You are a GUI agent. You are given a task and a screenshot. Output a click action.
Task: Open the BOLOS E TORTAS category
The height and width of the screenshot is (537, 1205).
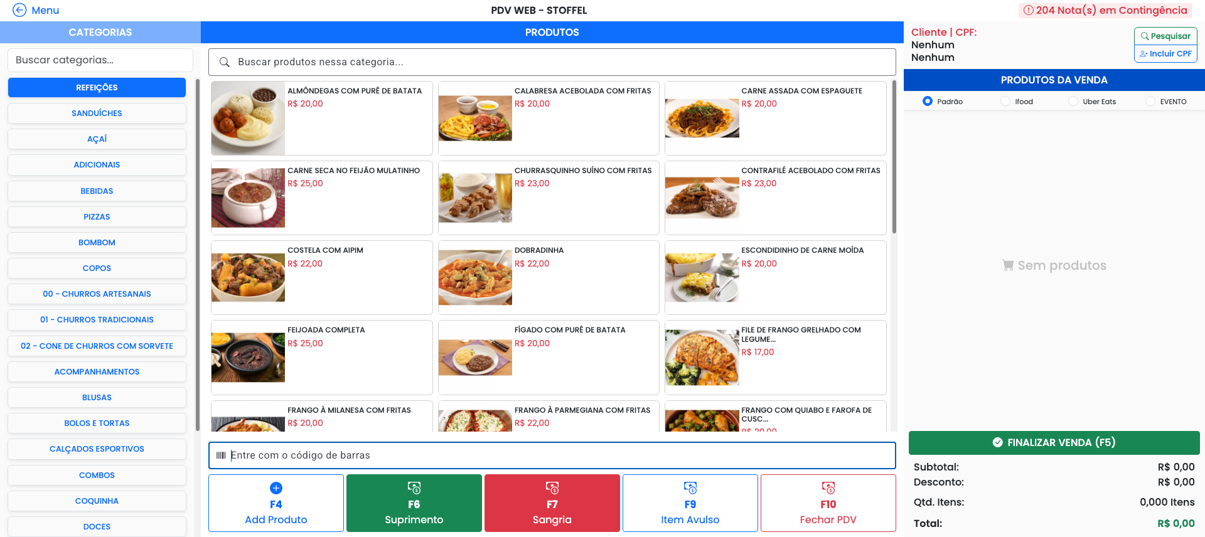coord(97,423)
